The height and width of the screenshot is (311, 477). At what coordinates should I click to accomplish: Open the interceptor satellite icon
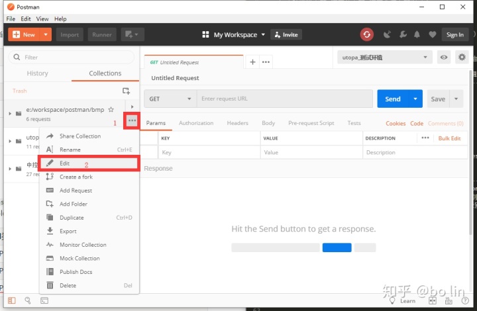387,34
